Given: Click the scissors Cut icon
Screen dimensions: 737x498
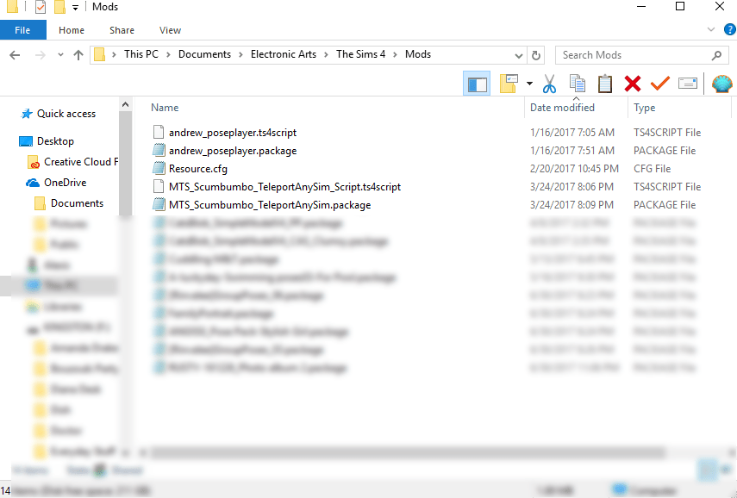Looking at the screenshot, I should tap(549, 84).
